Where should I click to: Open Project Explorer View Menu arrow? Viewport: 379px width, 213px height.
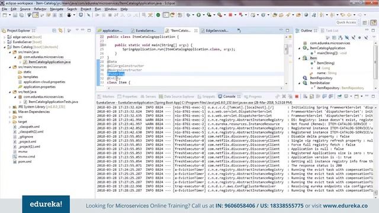77,30
